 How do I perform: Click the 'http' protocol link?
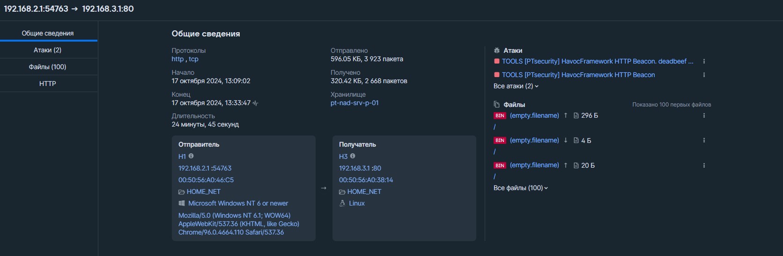pyautogui.click(x=177, y=59)
